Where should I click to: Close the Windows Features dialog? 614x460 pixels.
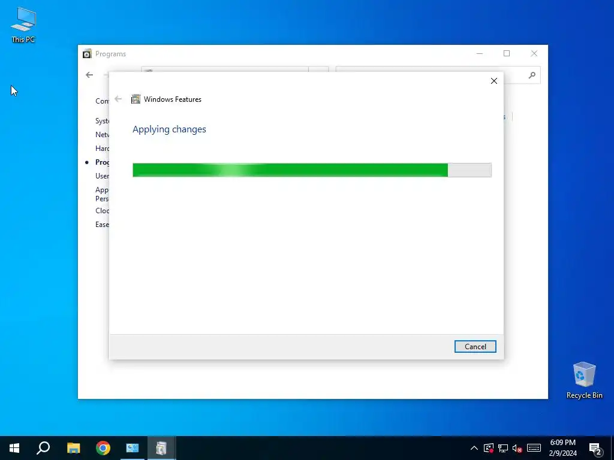tap(494, 81)
